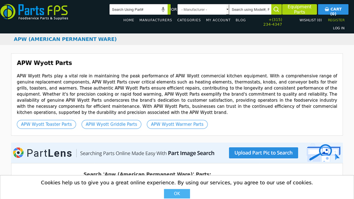Open the BLOG menu item
Screen dimensions: 354x199
(x=241, y=20)
